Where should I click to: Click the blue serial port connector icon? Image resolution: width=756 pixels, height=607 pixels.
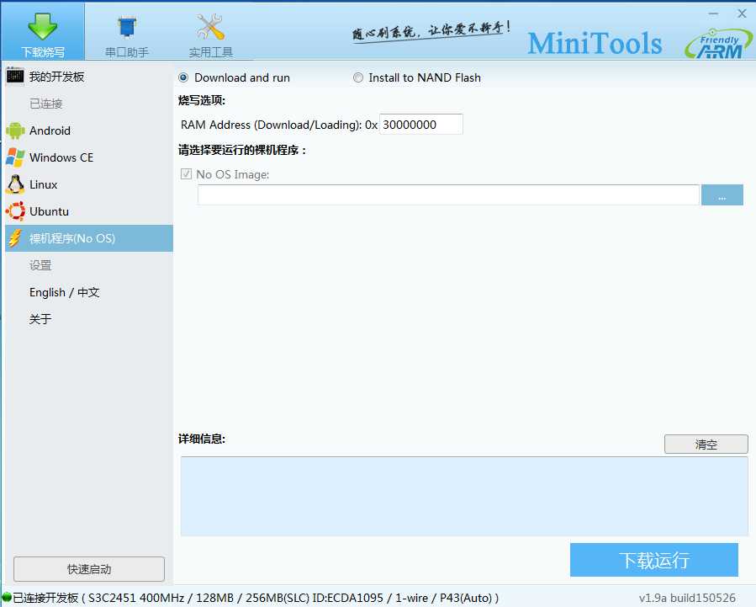126,27
